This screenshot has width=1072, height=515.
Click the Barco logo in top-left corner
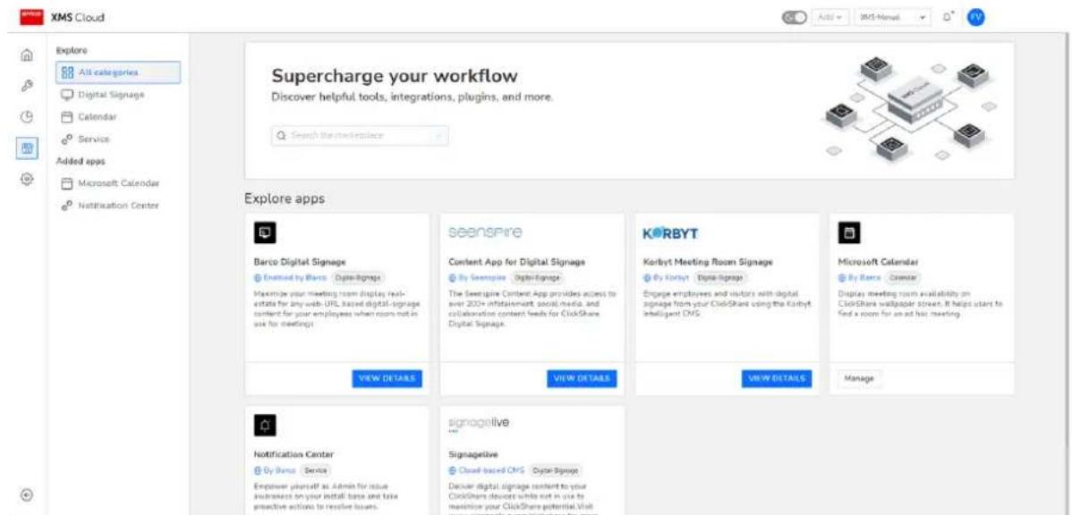click(33, 16)
